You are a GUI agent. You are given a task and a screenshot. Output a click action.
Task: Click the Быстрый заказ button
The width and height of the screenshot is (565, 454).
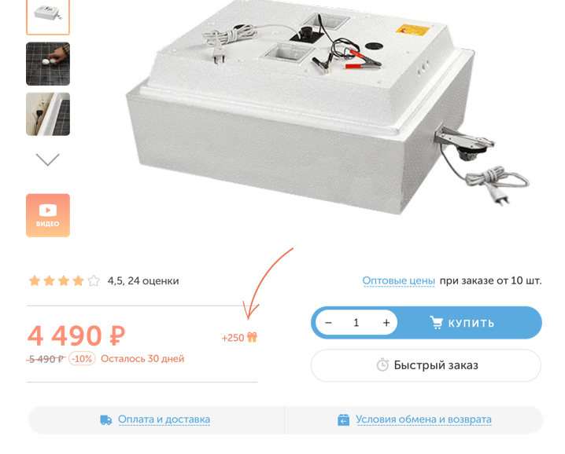pyautogui.click(x=426, y=365)
